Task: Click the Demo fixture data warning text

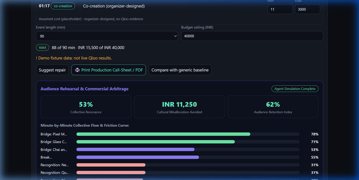Action: 74,58
